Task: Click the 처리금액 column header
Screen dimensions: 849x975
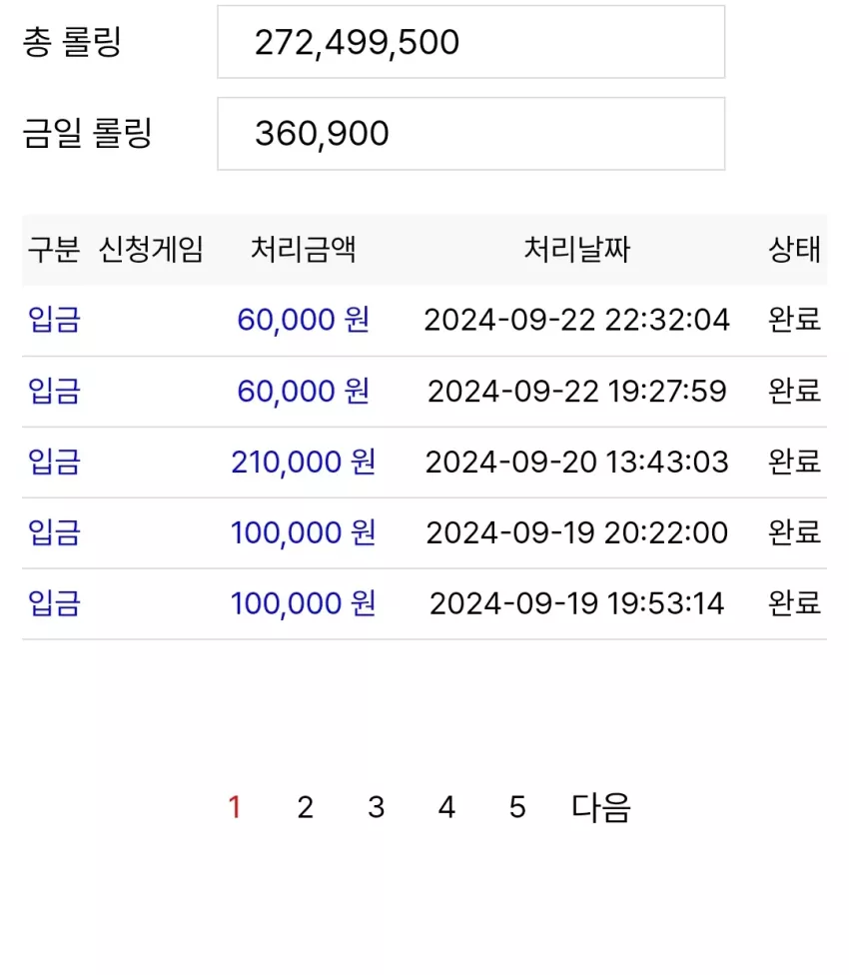Action: 304,250
